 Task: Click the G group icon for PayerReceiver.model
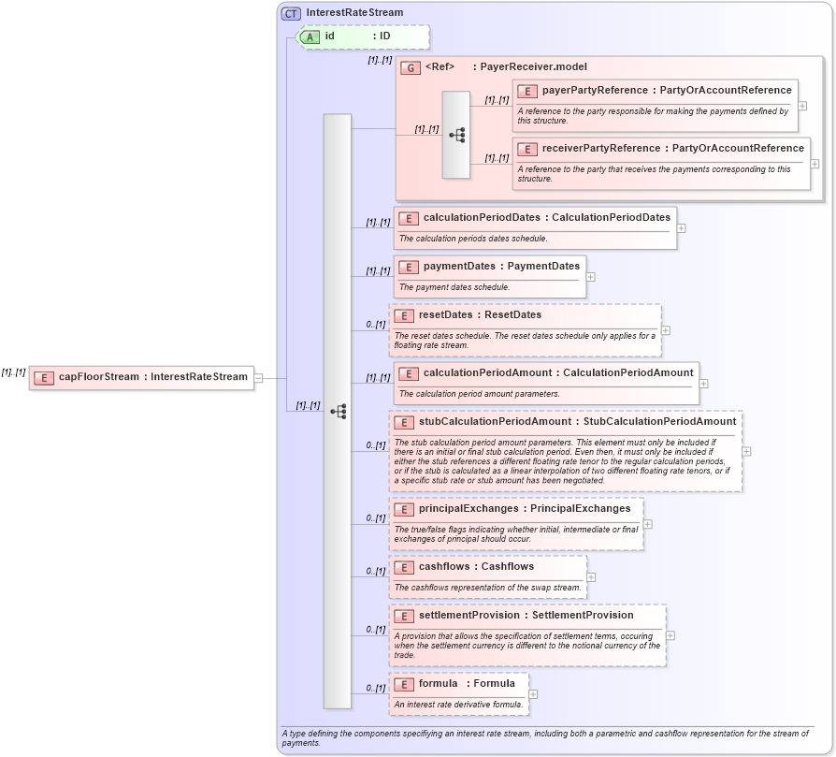point(411,66)
